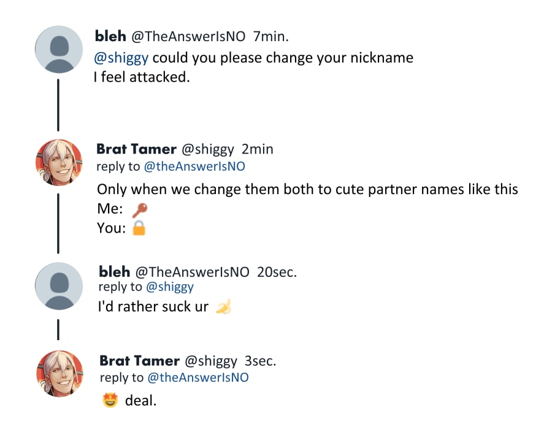Click the "bleh" display name in first tweet
The width and height of the screenshot is (552, 439).
(110, 37)
